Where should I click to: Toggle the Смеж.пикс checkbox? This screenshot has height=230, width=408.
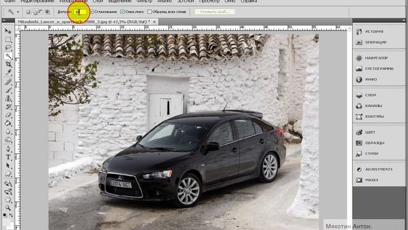122,11
